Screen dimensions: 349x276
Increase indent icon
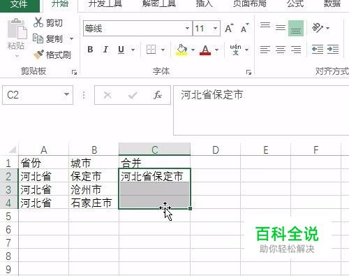[333, 50]
